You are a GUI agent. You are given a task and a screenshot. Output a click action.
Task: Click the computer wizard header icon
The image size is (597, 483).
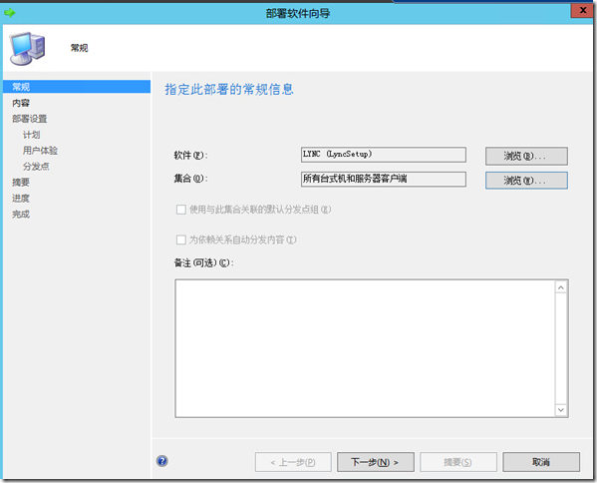[x=28, y=49]
